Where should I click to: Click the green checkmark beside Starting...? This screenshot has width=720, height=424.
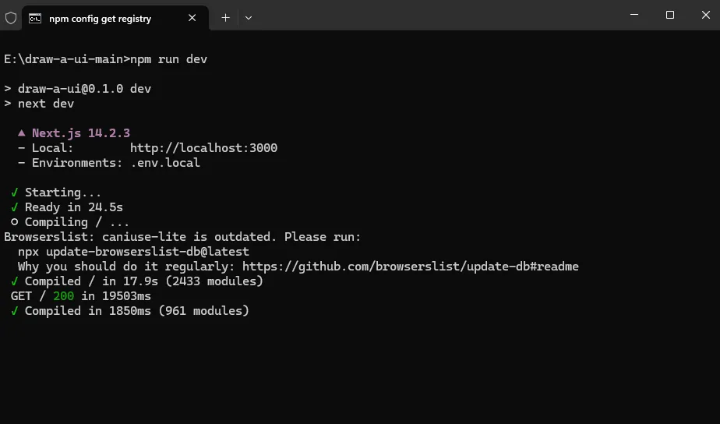point(15,193)
